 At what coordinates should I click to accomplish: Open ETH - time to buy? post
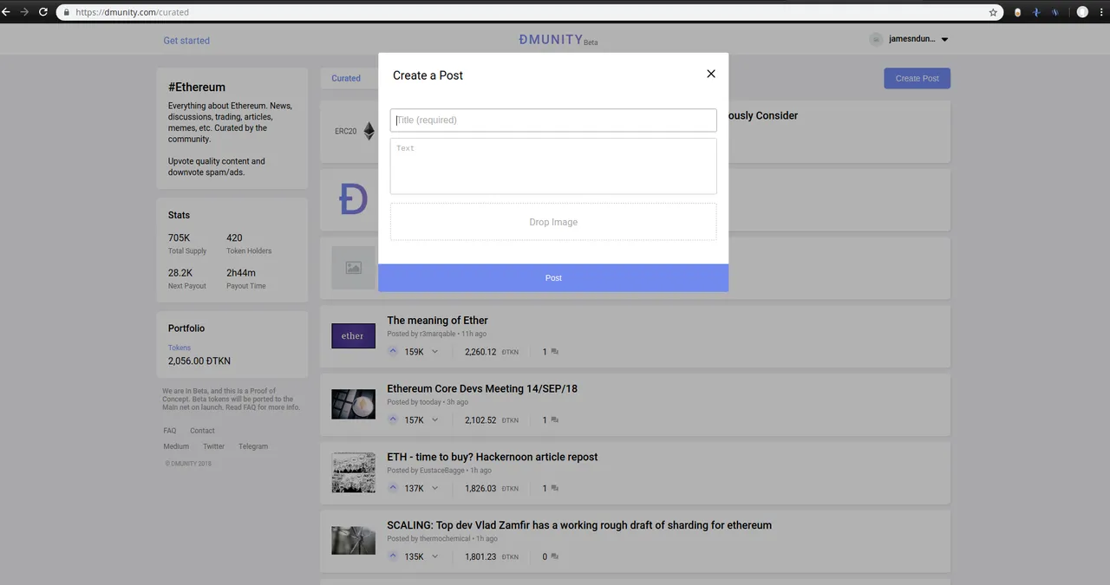click(x=493, y=457)
